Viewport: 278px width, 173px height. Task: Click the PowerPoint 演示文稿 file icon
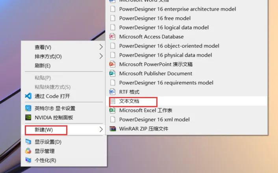(x=112, y=64)
